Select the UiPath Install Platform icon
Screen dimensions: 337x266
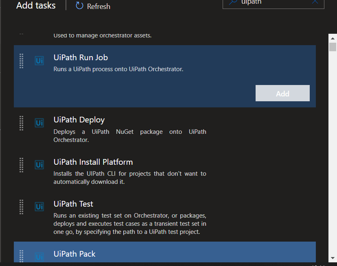[39, 165]
